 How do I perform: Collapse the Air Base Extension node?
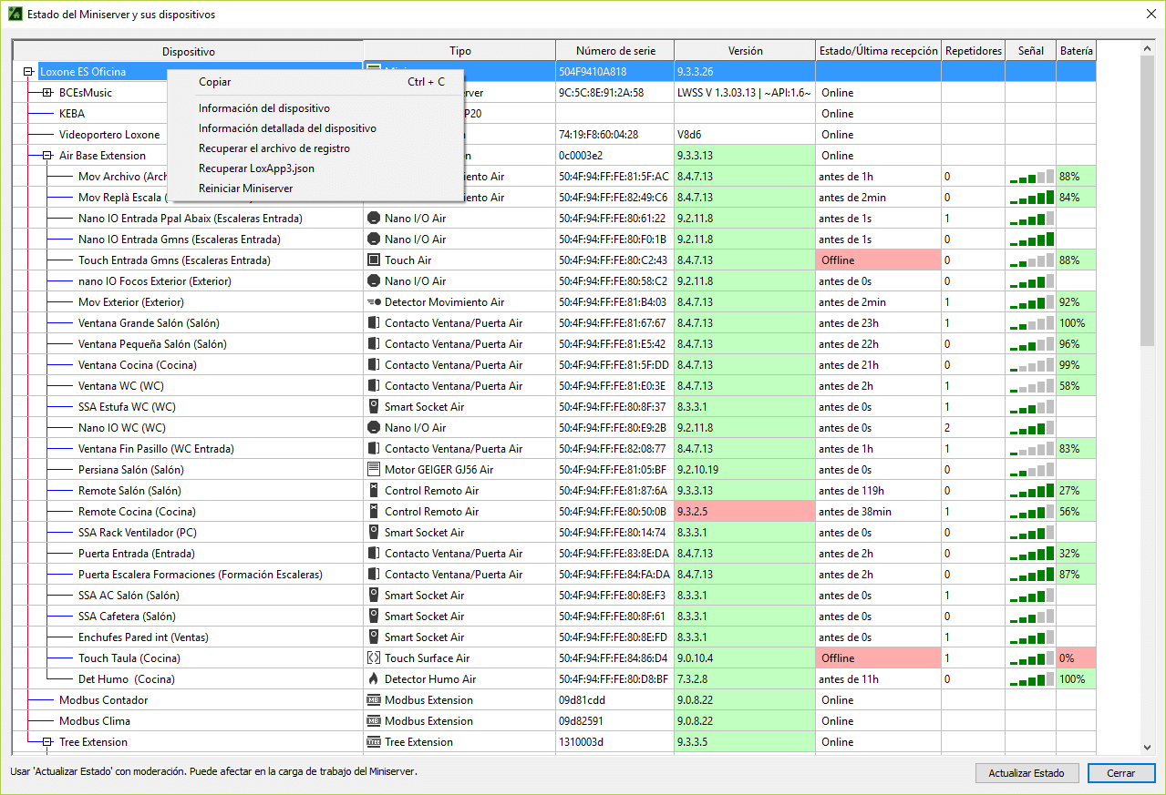[47, 156]
